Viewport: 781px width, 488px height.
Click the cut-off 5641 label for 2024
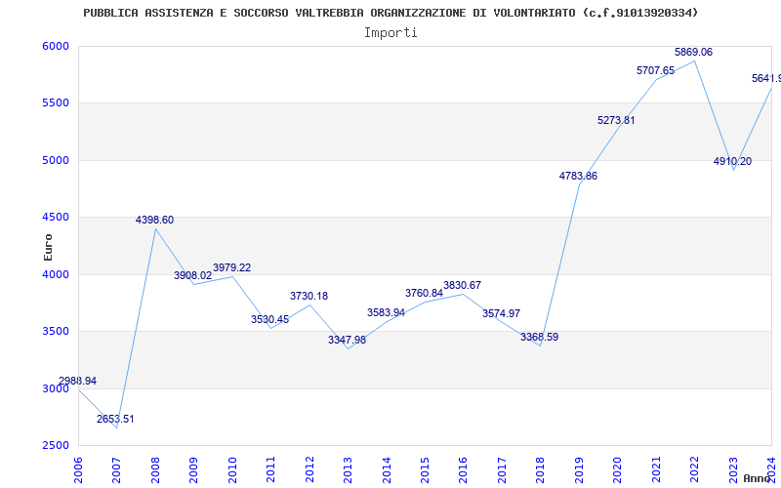[766, 78]
